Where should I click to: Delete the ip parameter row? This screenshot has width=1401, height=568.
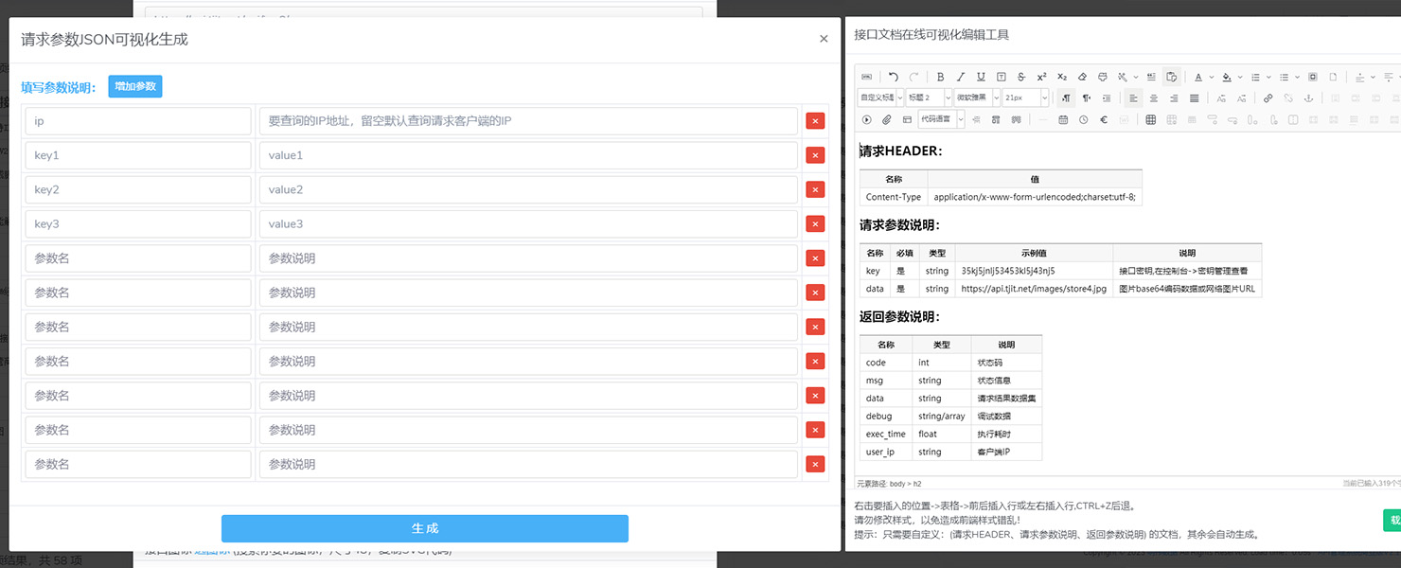click(x=814, y=121)
